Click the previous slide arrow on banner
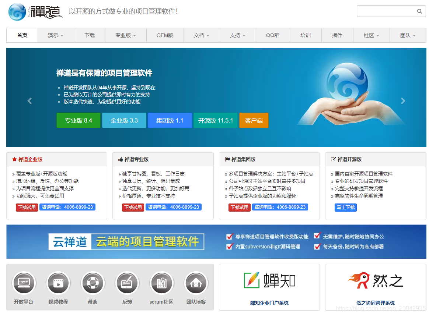429x315 pixels. [29, 101]
